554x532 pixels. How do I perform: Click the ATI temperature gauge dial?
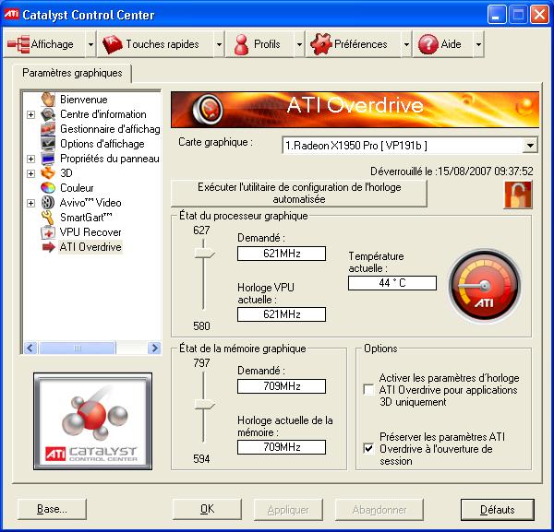[485, 286]
